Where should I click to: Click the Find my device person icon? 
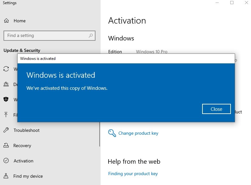6,176
